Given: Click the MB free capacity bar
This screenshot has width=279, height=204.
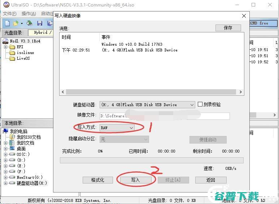Looking at the screenshot, I should (x=263, y=23).
